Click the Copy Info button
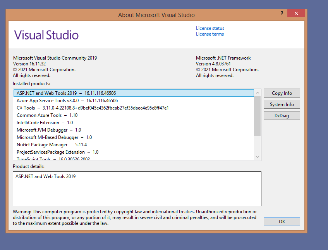 pyautogui.click(x=282, y=93)
